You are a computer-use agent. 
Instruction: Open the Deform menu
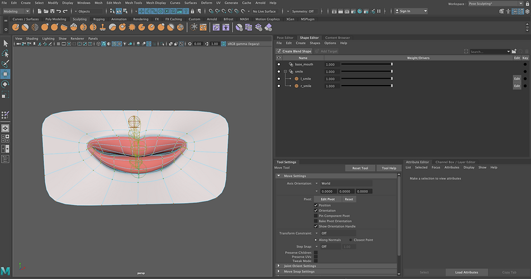pos(207,3)
